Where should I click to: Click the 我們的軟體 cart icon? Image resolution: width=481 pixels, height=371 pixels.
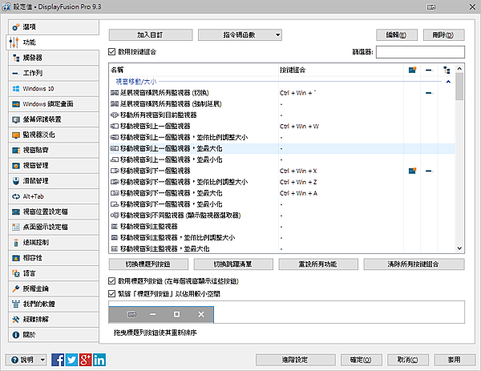(x=16, y=304)
